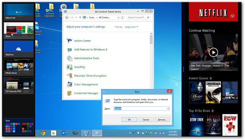Switch to White Noise app thumbnail
The width and height of the screenshot is (245, 140).
[19, 67]
